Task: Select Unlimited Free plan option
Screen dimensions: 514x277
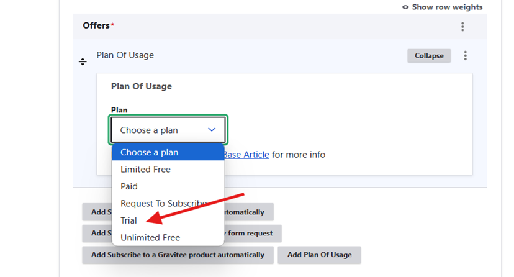Action: 168,237
